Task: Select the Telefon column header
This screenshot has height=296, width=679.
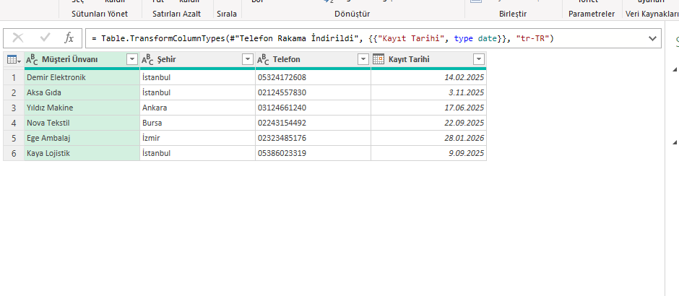Action: pos(313,60)
